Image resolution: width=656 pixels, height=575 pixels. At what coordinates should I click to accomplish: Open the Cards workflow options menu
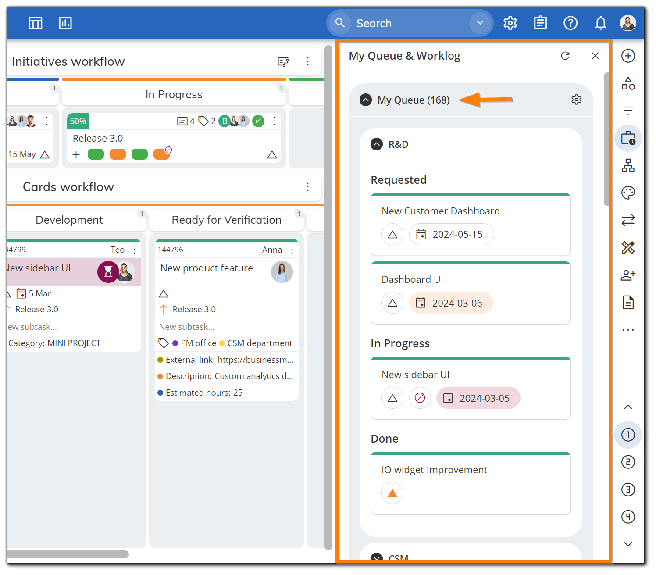tap(308, 187)
